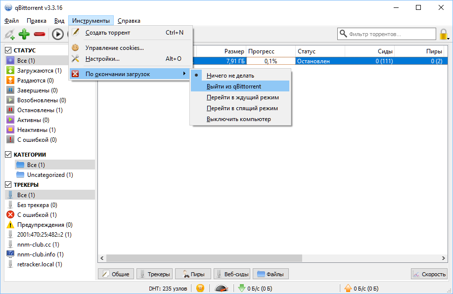Sort by the 'Статус' column header
The image size is (453, 294).
pos(320,51)
